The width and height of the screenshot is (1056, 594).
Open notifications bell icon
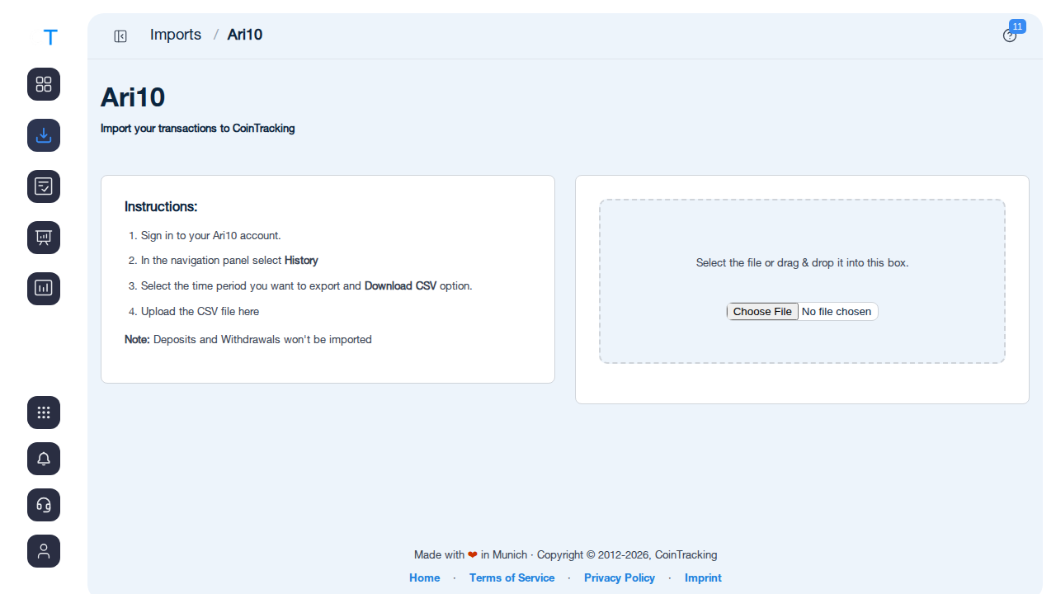point(44,459)
